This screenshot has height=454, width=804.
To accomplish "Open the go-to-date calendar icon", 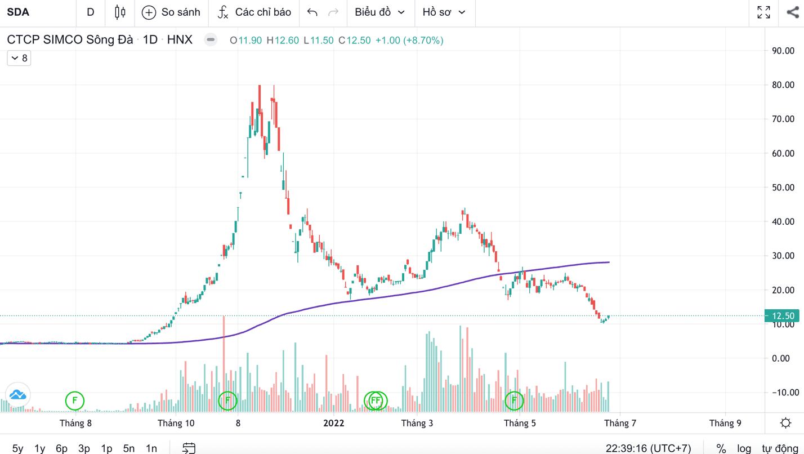I will pos(189,448).
